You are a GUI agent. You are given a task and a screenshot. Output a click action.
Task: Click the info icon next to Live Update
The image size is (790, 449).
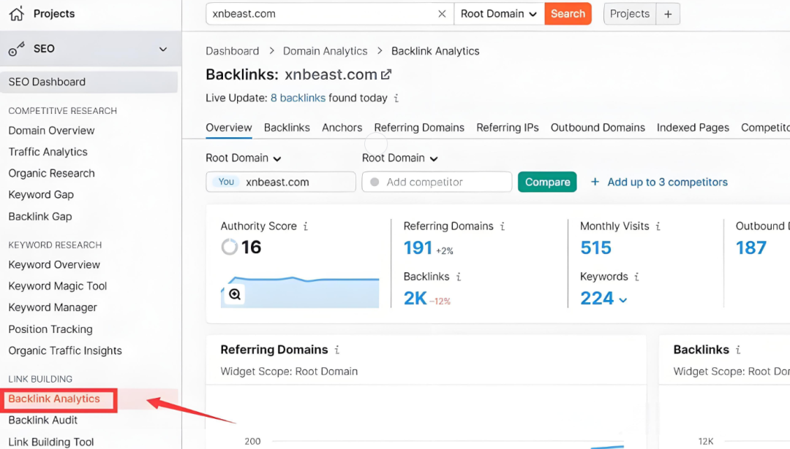coord(396,98)
